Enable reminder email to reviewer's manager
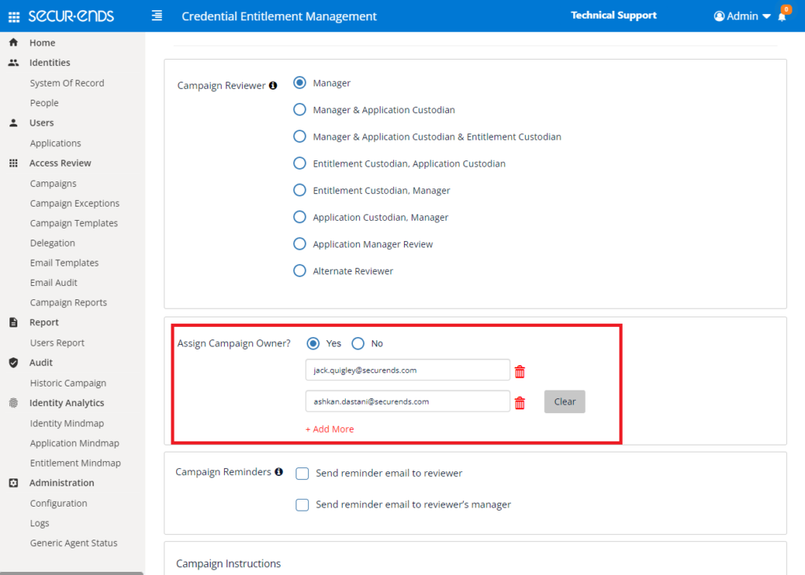This screenshot has width=805, height=575. point(303,505)
